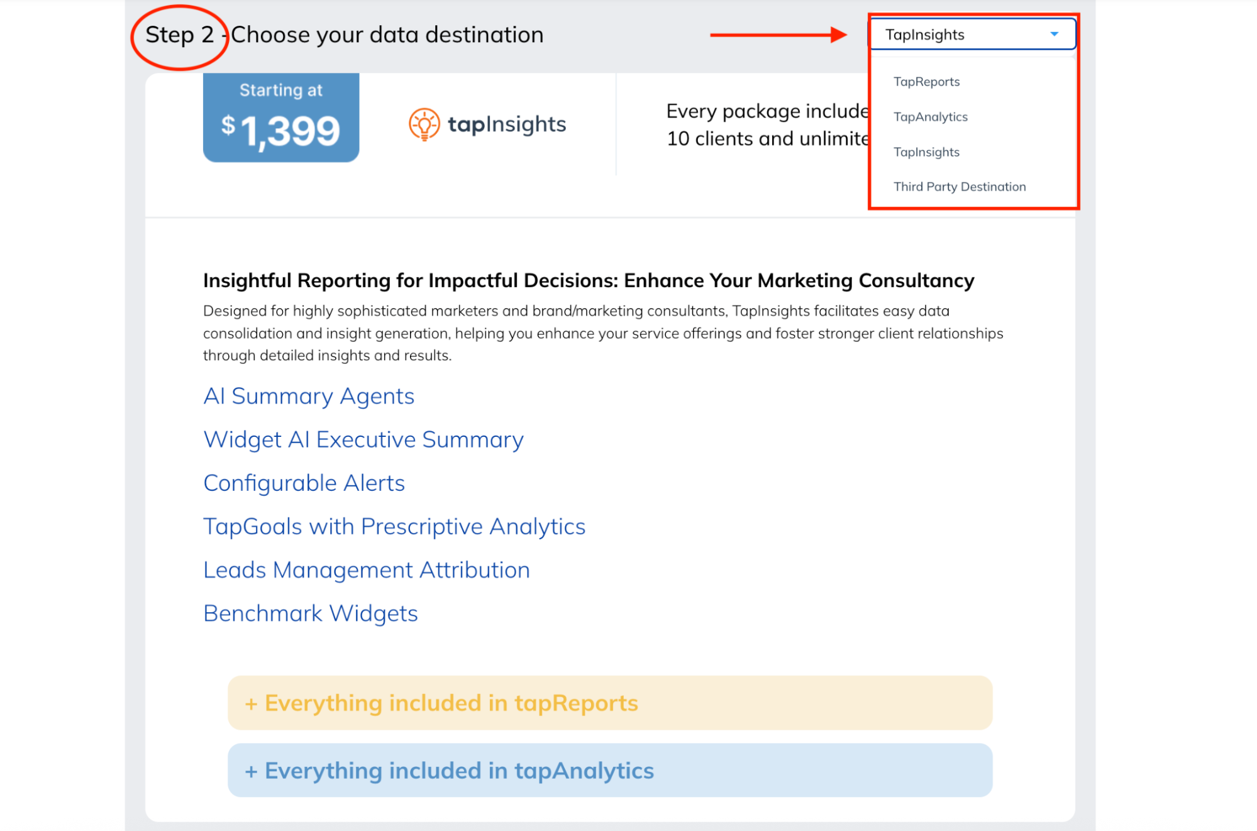Select TapReports from the destination list
This screenshot has height=831, width=1257.
926,81
